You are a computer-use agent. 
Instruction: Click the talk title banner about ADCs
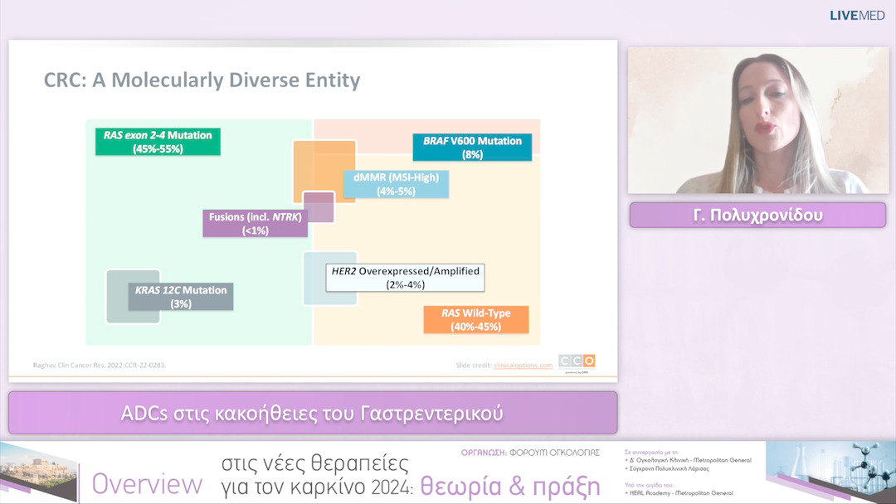click(x=313, y=412)
